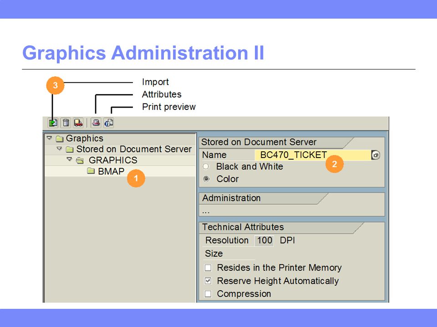This screenshot has height=327, width=437.
Task: Click the folder icon beside Graphics root
Action: [59, 139]
